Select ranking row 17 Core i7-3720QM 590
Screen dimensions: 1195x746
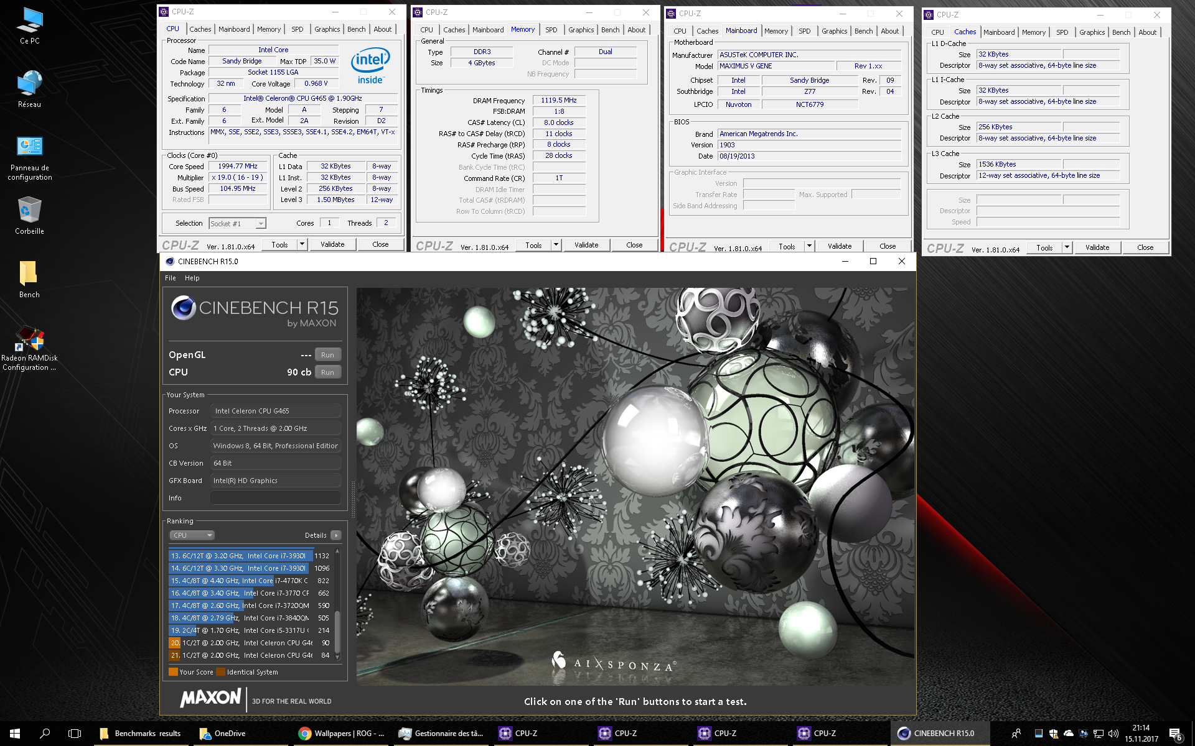pos(250,606)
